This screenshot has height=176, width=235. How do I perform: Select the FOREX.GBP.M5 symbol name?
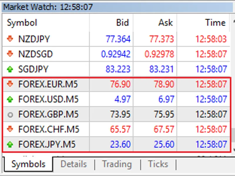coord(48,114)
